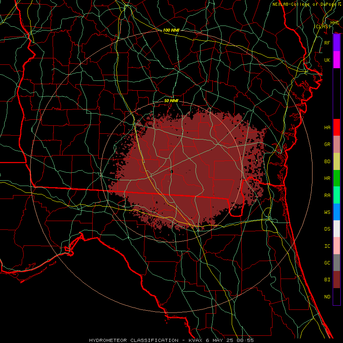The image size is (343, 343).
Task: Click the RA legend label
Action: [x=327, y=196]
